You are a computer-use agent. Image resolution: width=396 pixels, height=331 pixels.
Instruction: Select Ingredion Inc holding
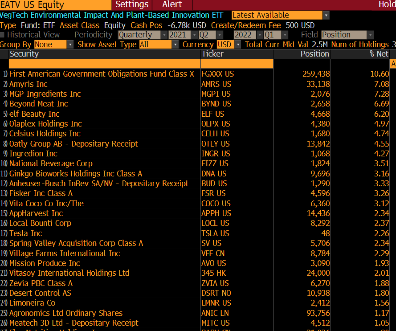(x=33, y=153)
